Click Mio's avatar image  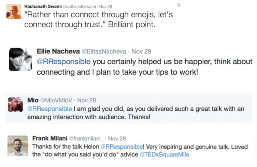15,104
